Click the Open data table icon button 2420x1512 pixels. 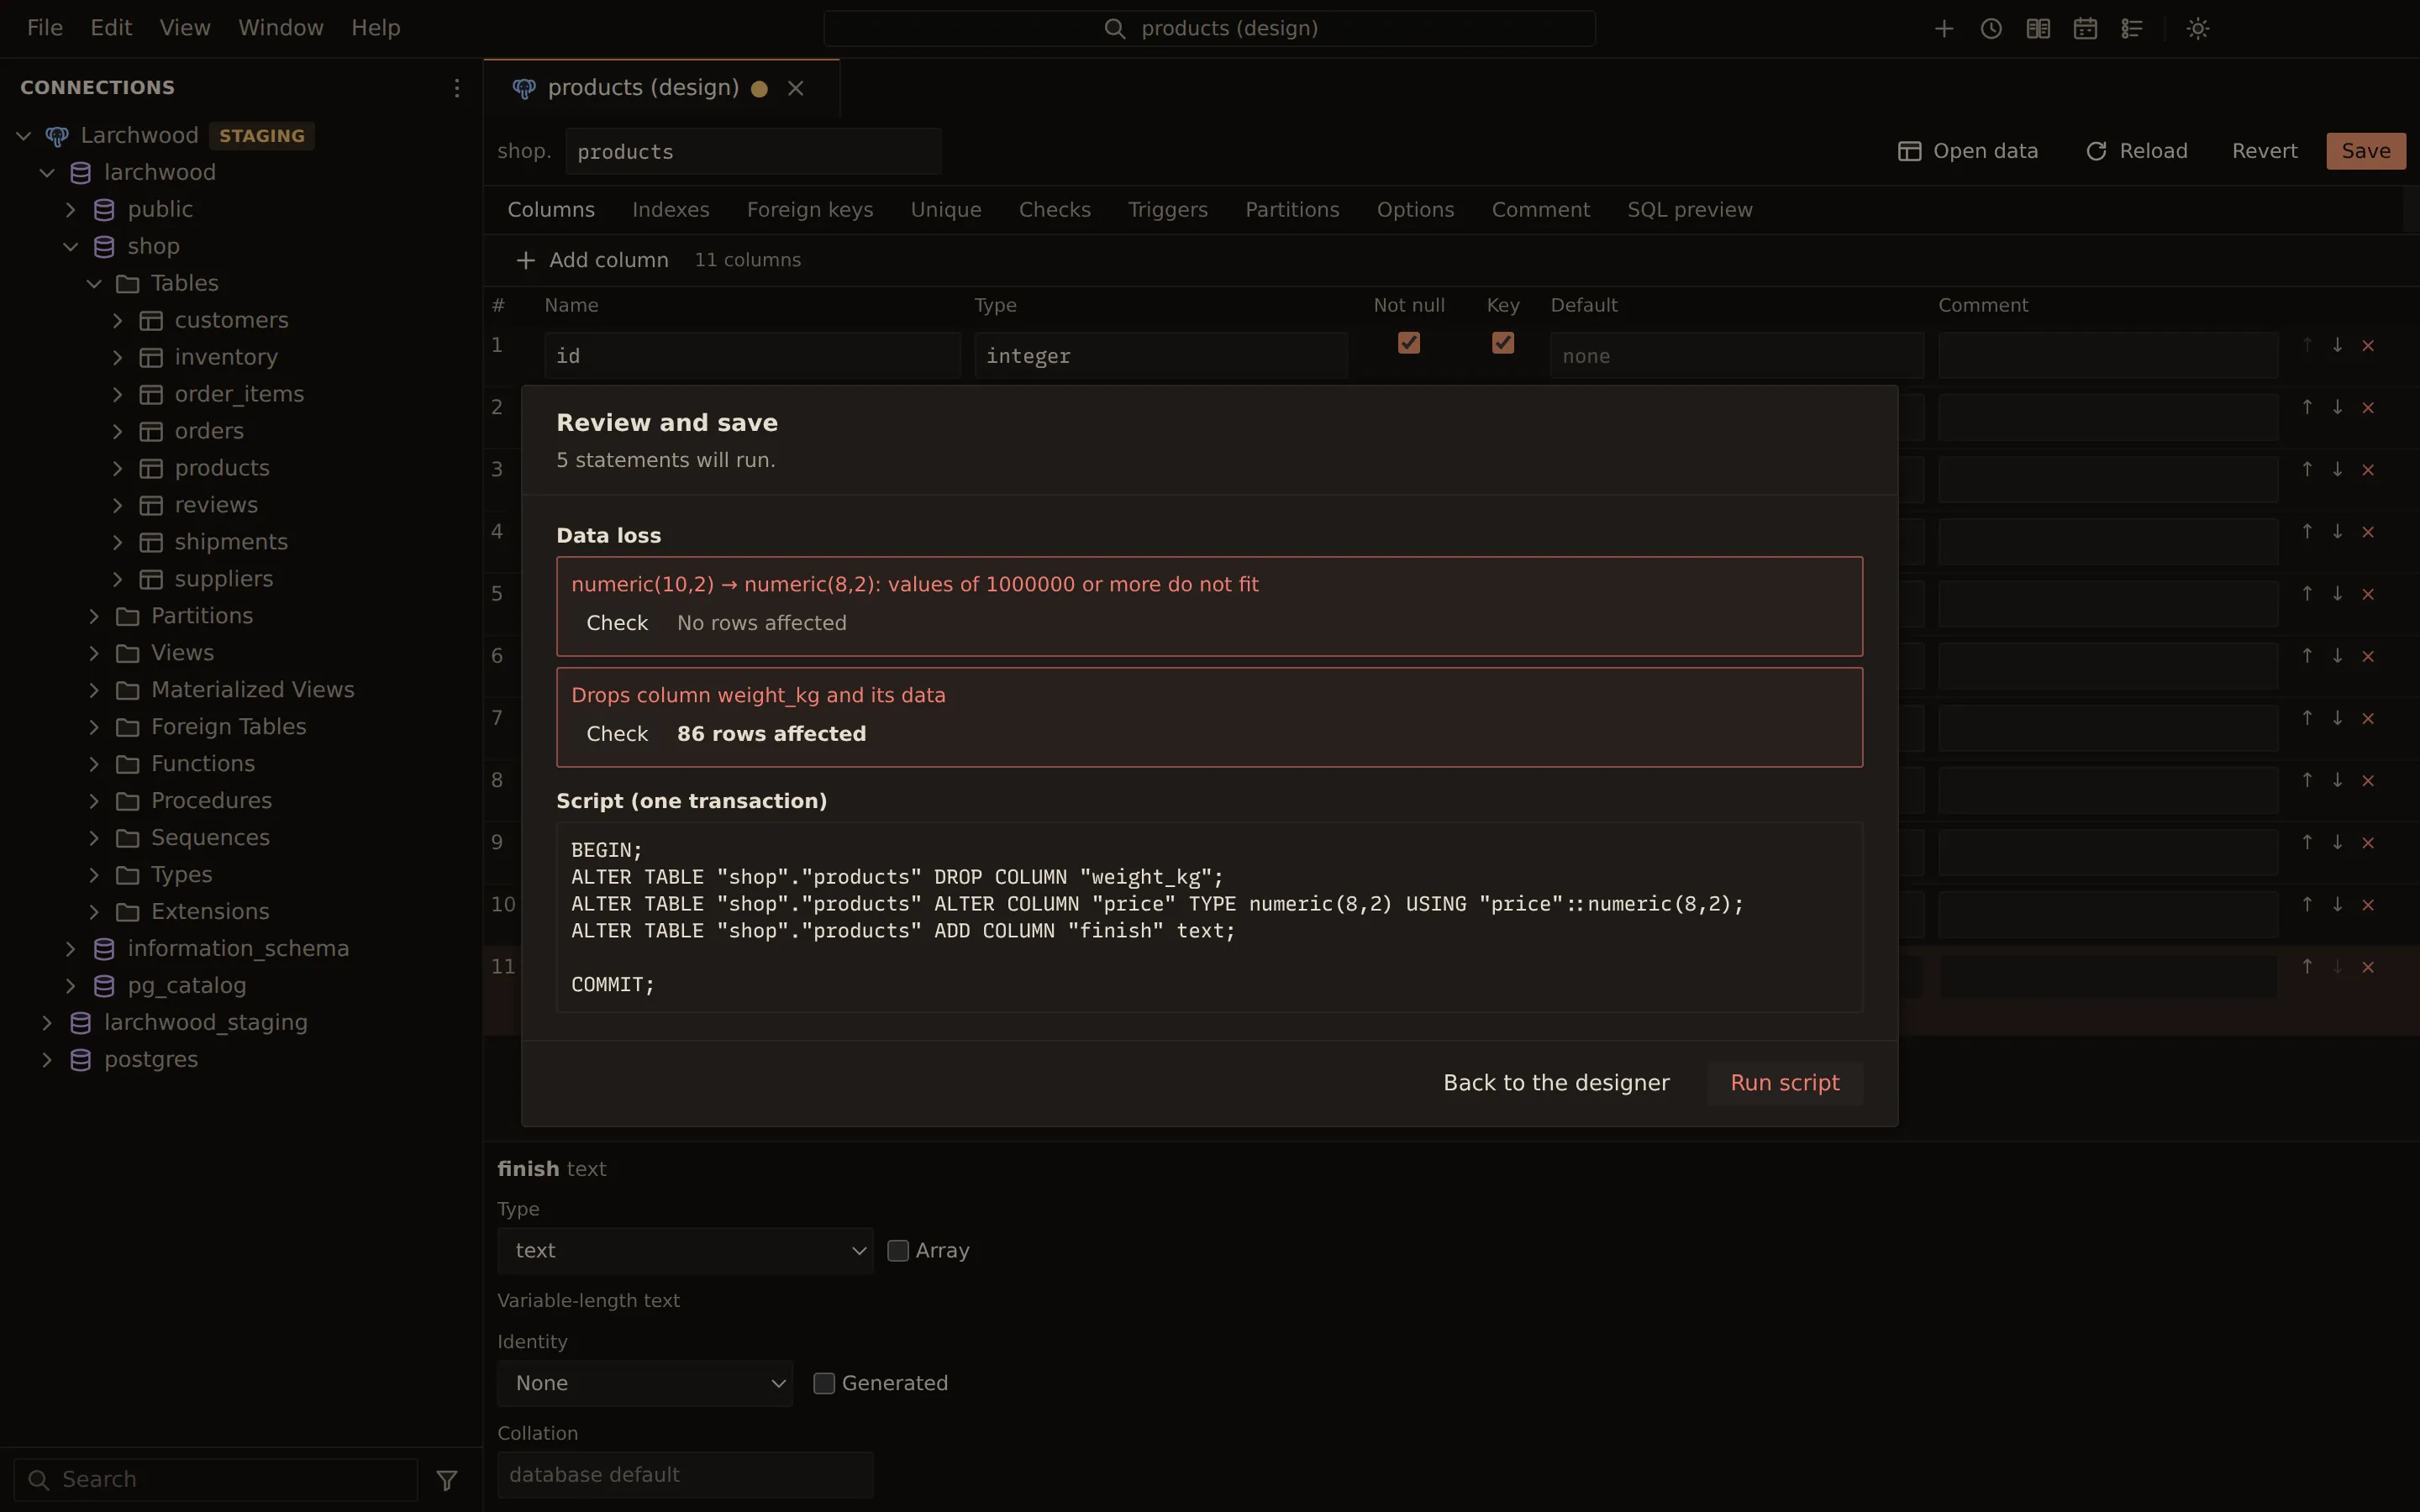1967,151
